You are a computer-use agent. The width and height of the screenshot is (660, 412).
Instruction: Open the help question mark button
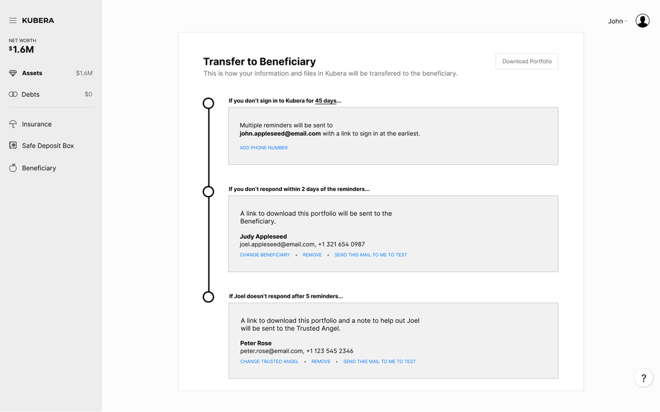pos(643,378)
